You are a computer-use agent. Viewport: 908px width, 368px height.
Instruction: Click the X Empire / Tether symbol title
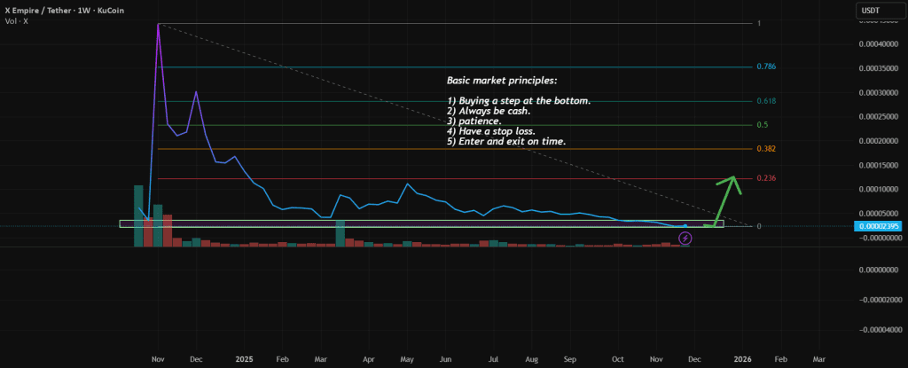[53, 11]
